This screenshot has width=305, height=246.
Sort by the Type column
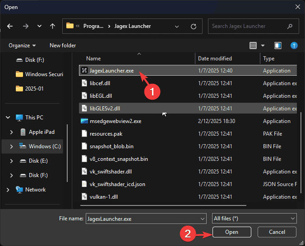point(269,59)
